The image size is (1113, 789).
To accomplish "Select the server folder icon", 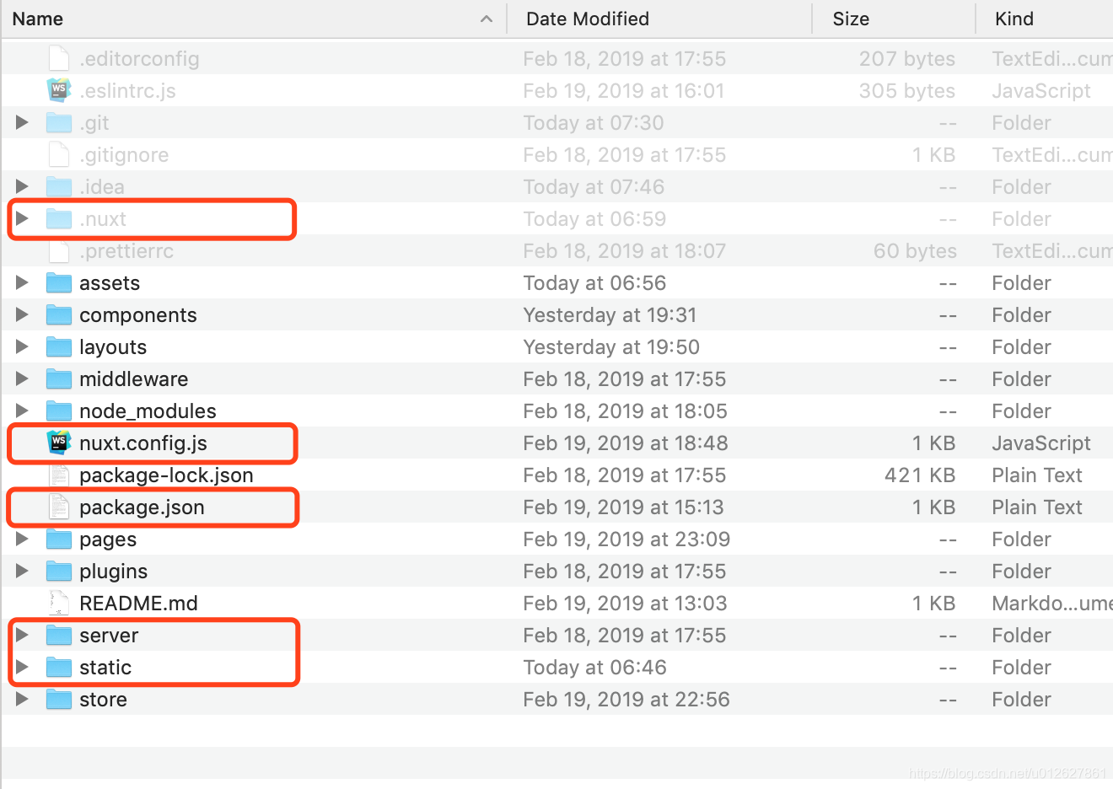I will 58,636.
